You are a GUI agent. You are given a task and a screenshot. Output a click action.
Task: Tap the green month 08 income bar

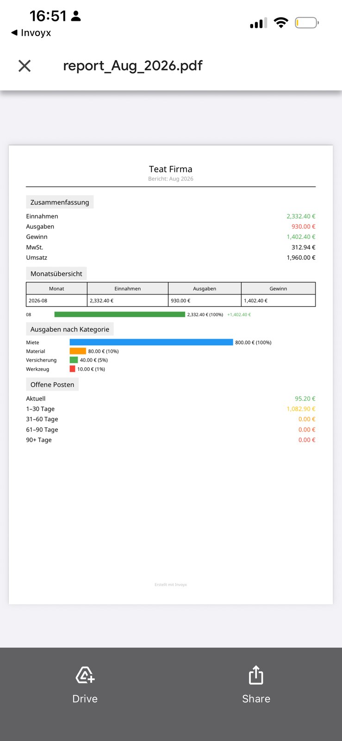pyautogui.click(x=119, y=314)
